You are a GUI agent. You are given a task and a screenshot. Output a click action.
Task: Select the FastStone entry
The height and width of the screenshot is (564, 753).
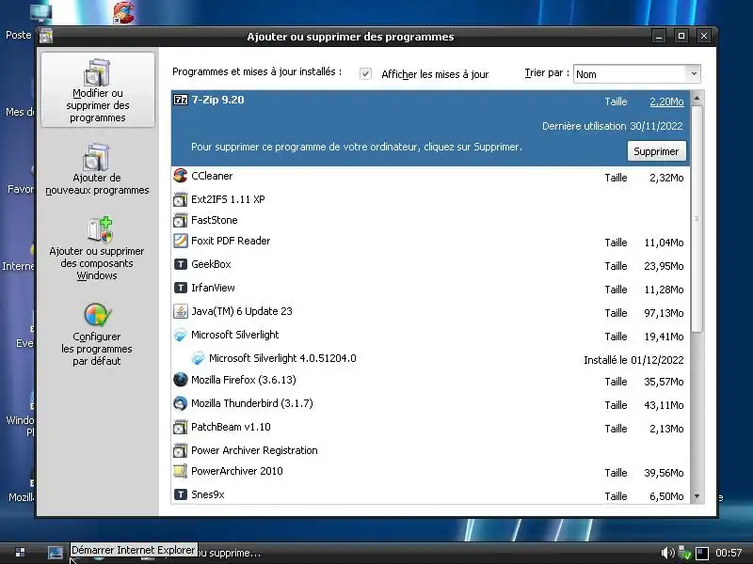click(x=431, y=220)
